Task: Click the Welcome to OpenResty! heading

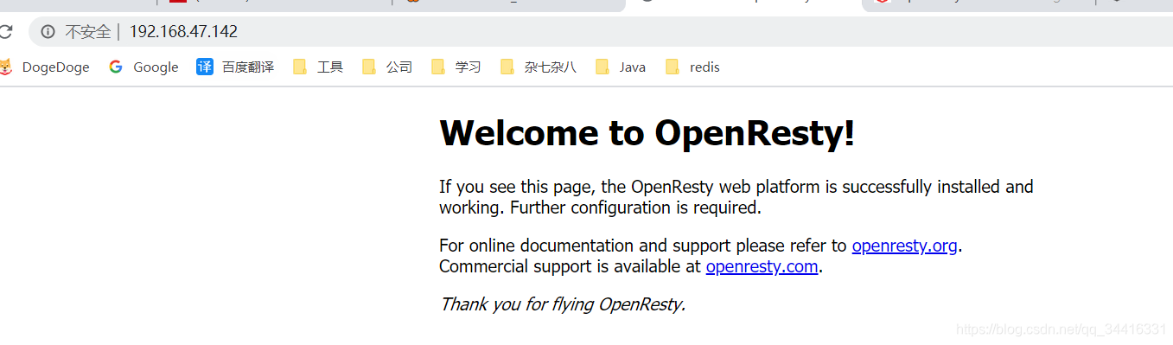Action: (647, 133)
